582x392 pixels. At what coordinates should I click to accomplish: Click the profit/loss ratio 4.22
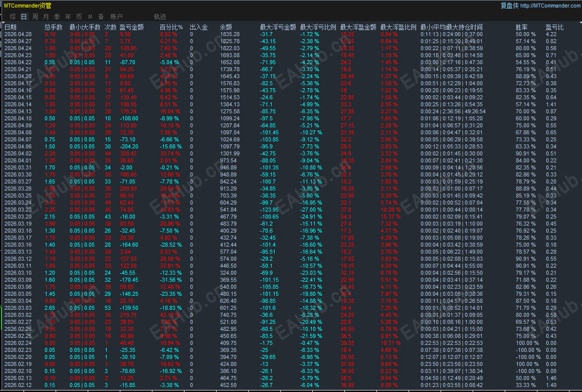[551, 34]
